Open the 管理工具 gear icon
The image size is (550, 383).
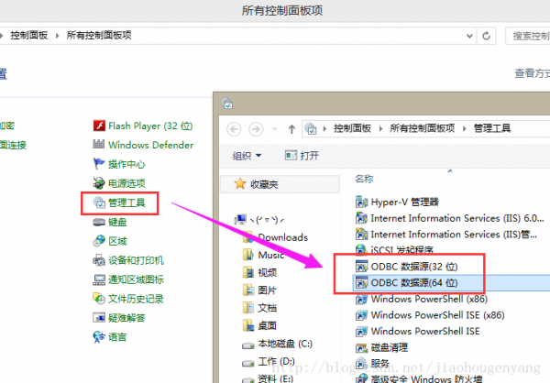tap(99, 202)
